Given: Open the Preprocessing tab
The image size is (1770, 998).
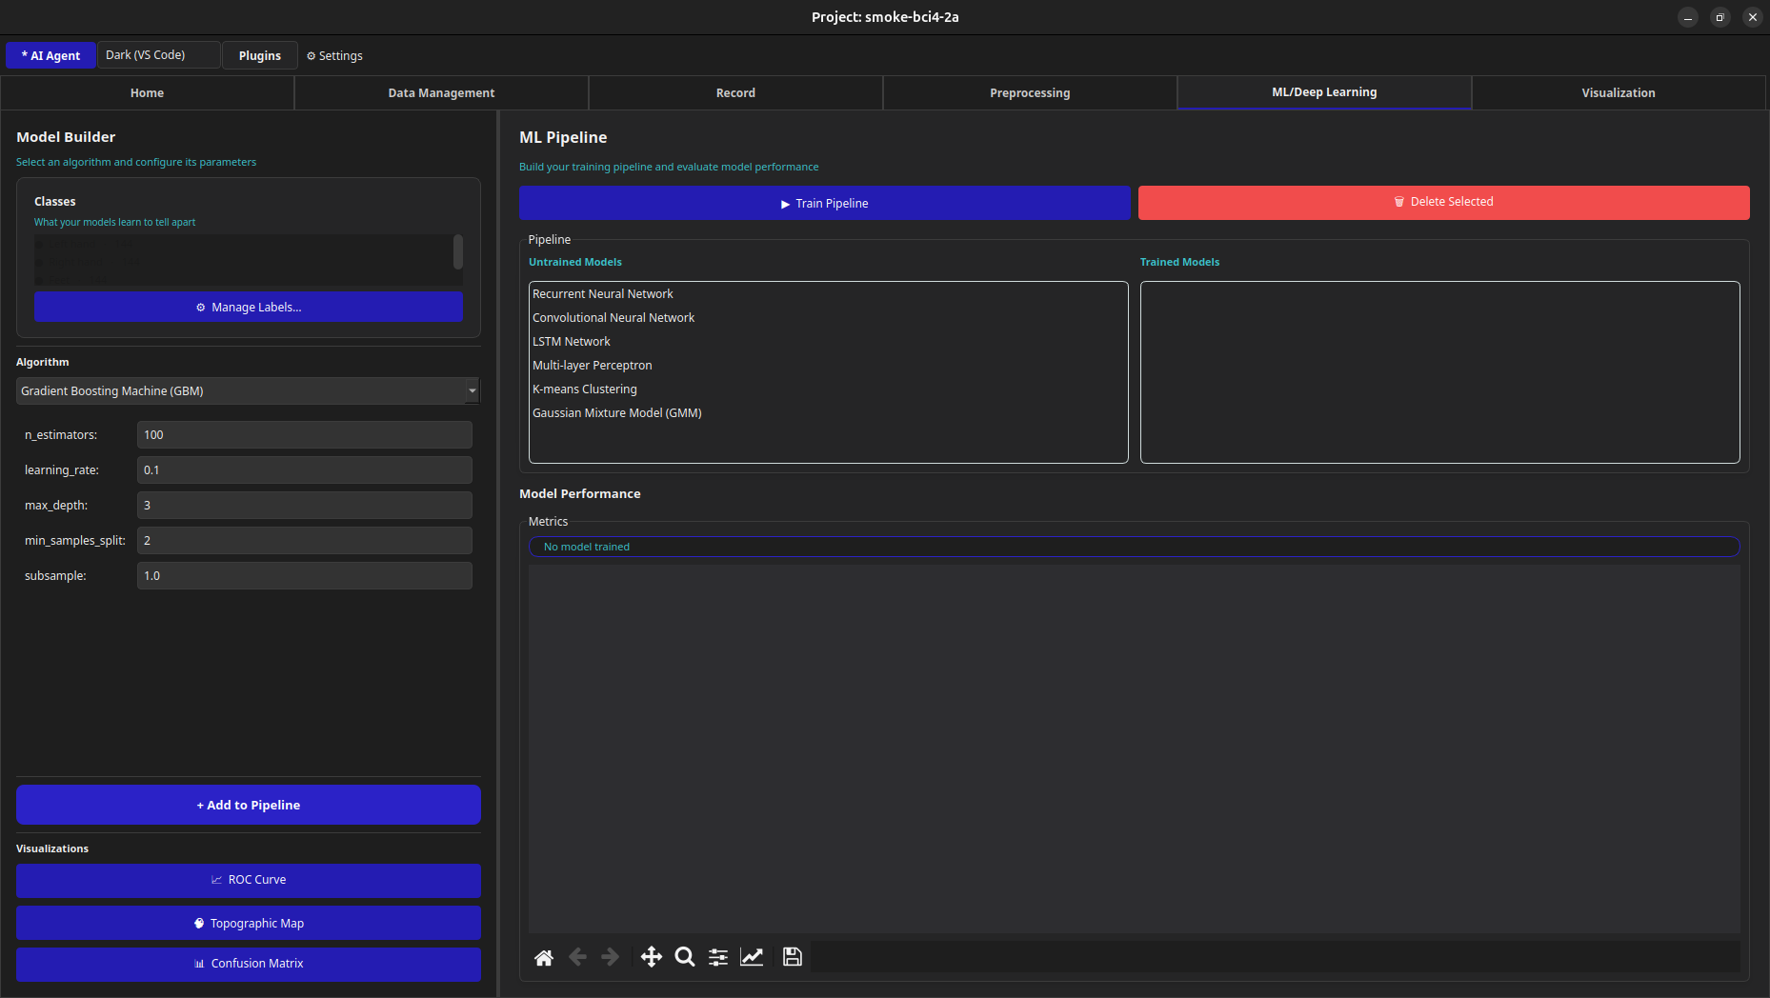Looking at the screenshot, I should pyautogui.click(x=1030, y=93).
